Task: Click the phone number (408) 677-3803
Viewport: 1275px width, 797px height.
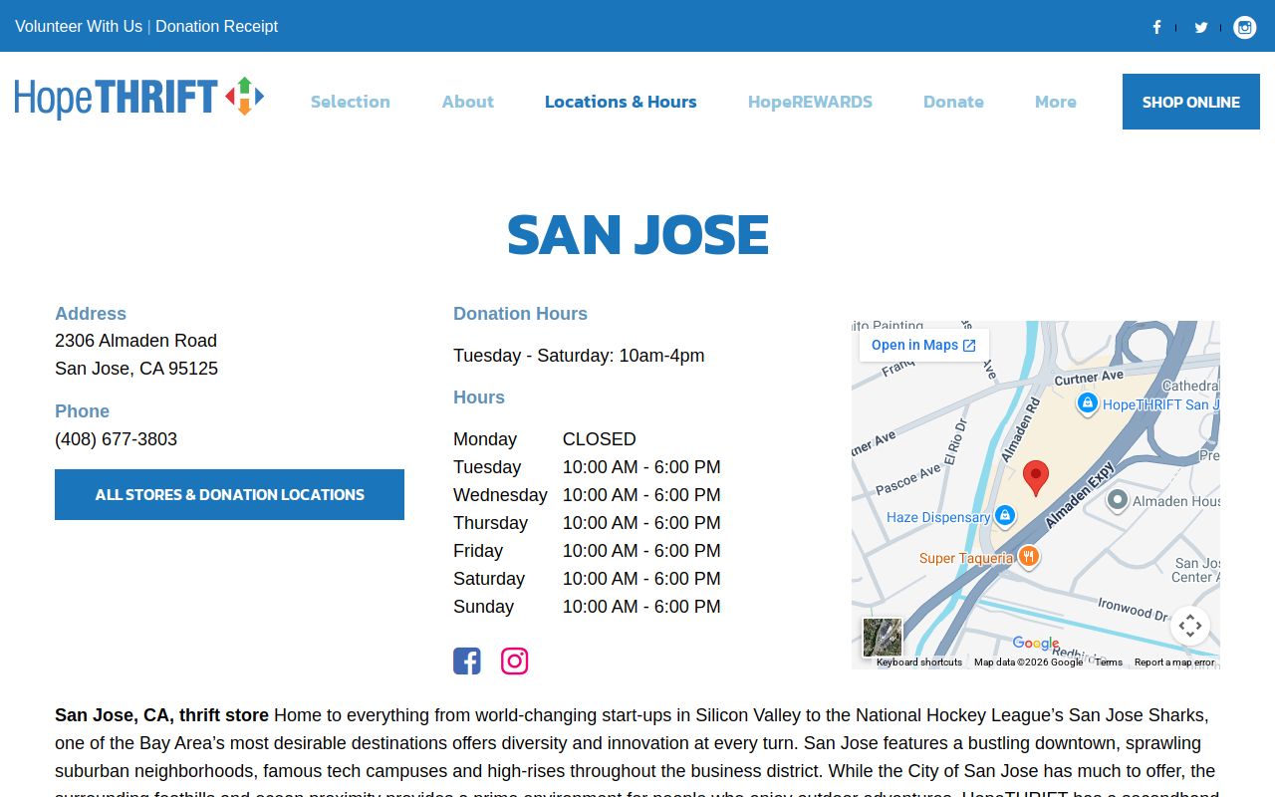Action: pos(116,439)
